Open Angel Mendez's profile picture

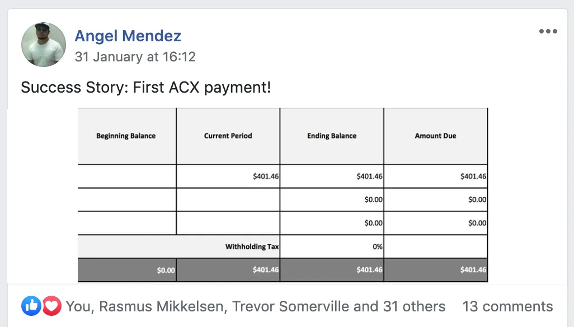(44, 45)
